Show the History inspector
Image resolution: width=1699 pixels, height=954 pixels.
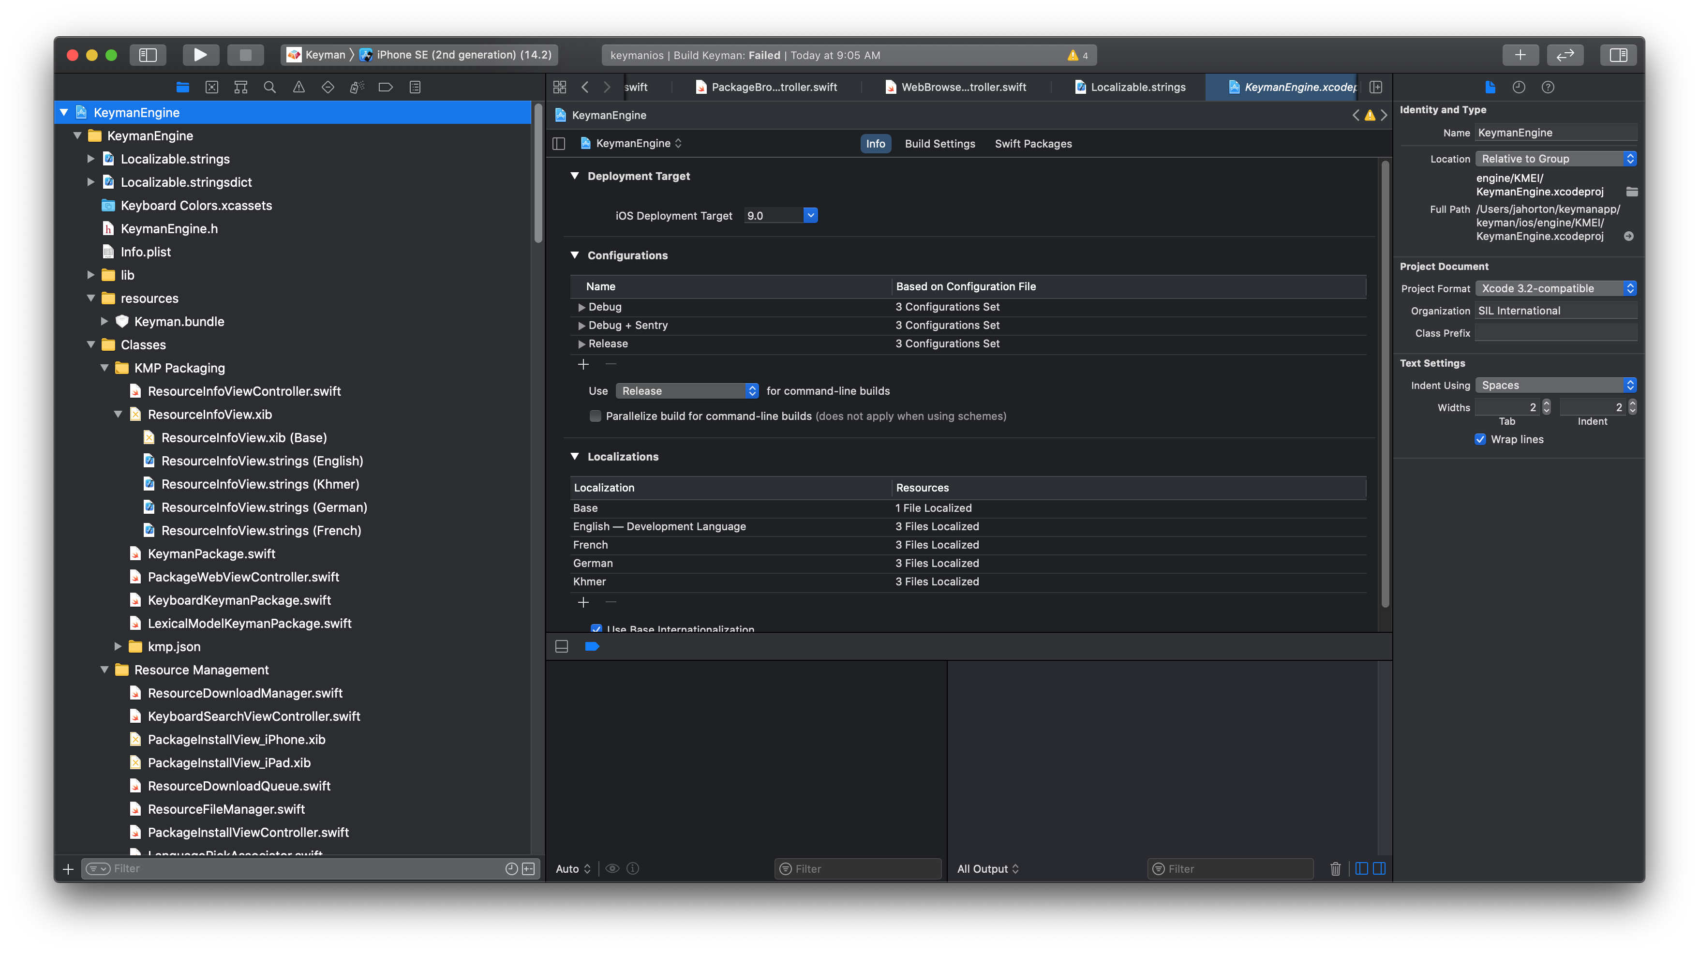[x=1519, y=87]
